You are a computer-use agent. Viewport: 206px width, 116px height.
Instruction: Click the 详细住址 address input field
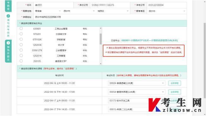point(110,17)
